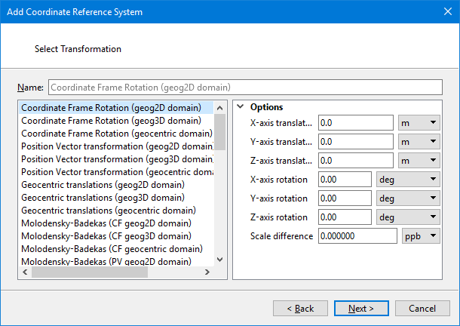Cancel the Add Coordinate Reference System dialog
460x326 pixels.
coord(422,309)
